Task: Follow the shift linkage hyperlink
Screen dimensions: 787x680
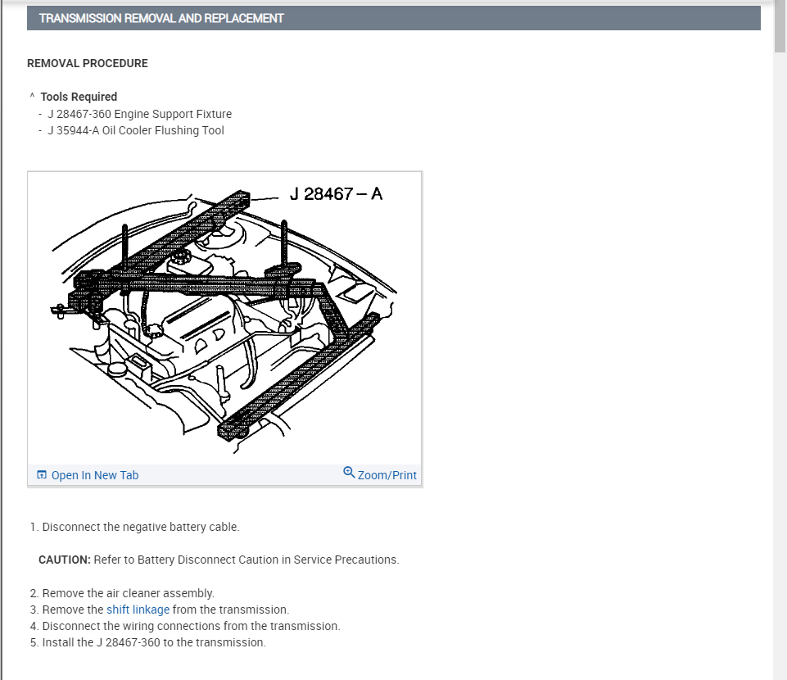Action: (x=138, y=610)
